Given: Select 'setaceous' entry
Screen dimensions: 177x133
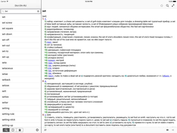Looking at the screenshot, I should tap(21, 68).
